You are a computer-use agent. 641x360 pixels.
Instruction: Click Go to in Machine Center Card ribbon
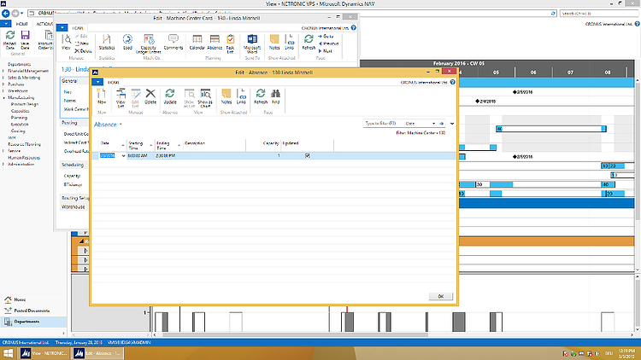[x=326, y=37]
